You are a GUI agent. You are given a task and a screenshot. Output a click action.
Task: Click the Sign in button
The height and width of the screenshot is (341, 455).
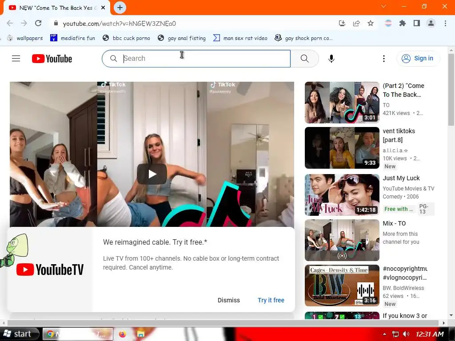418,58
